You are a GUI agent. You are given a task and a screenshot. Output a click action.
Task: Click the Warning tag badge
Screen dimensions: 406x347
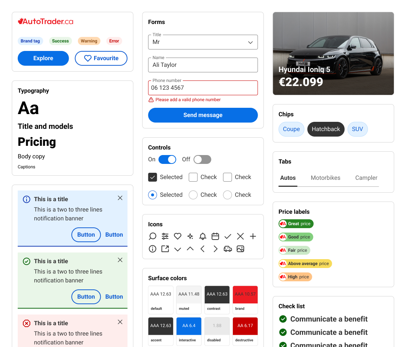click(x=89, y=41)
